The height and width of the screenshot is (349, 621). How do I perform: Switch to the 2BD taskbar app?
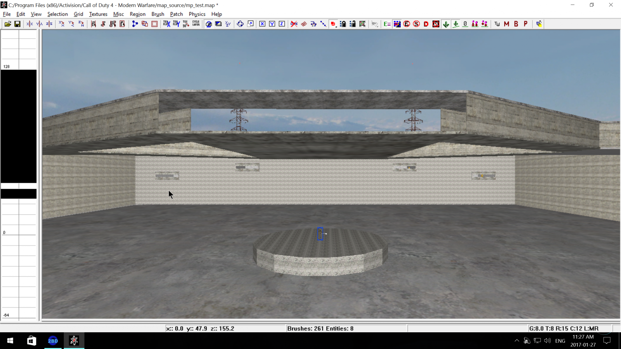[x=53, y=341]
